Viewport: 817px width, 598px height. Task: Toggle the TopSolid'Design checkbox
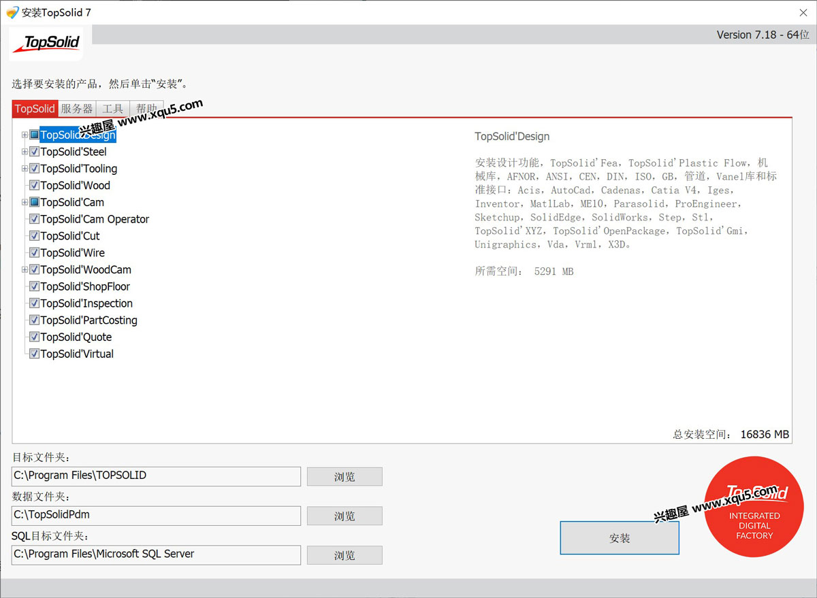[34, 135]
